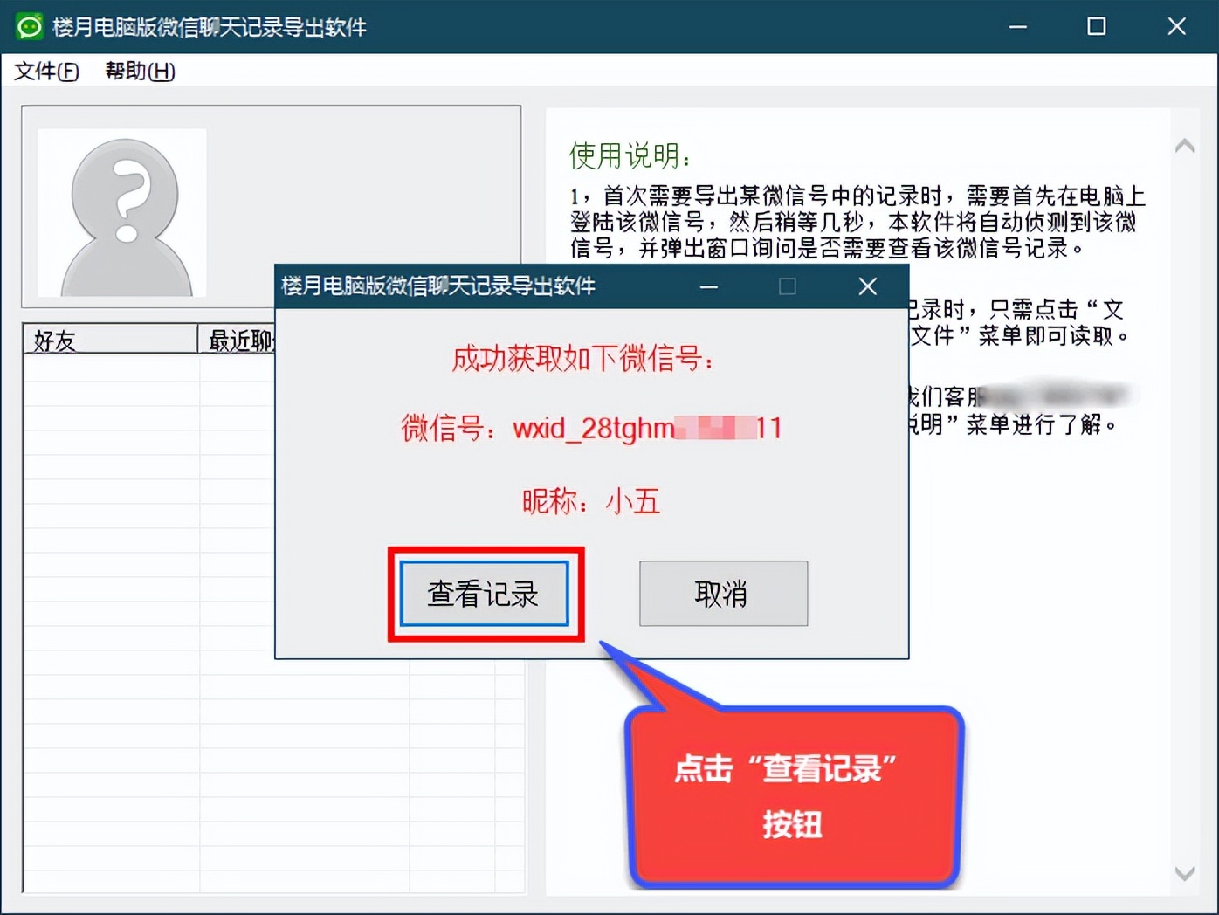The image size is (1219, 915).
Task: Maximize the popup dialog window
Action: click(x=788, y=286)
